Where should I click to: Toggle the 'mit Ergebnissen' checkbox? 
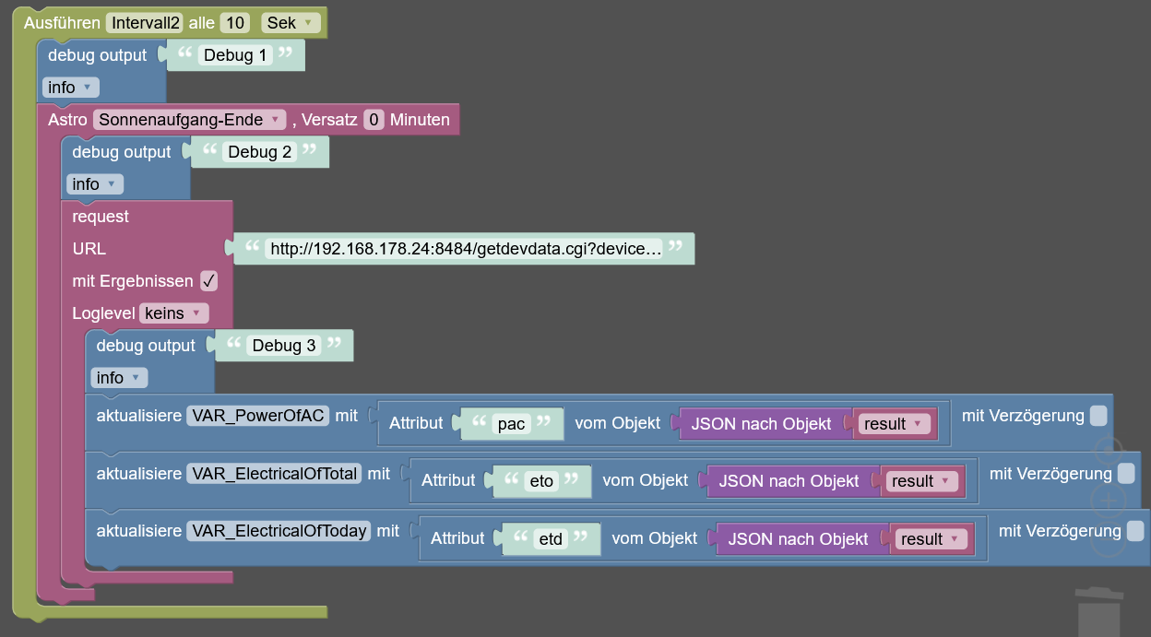(208, 281)
